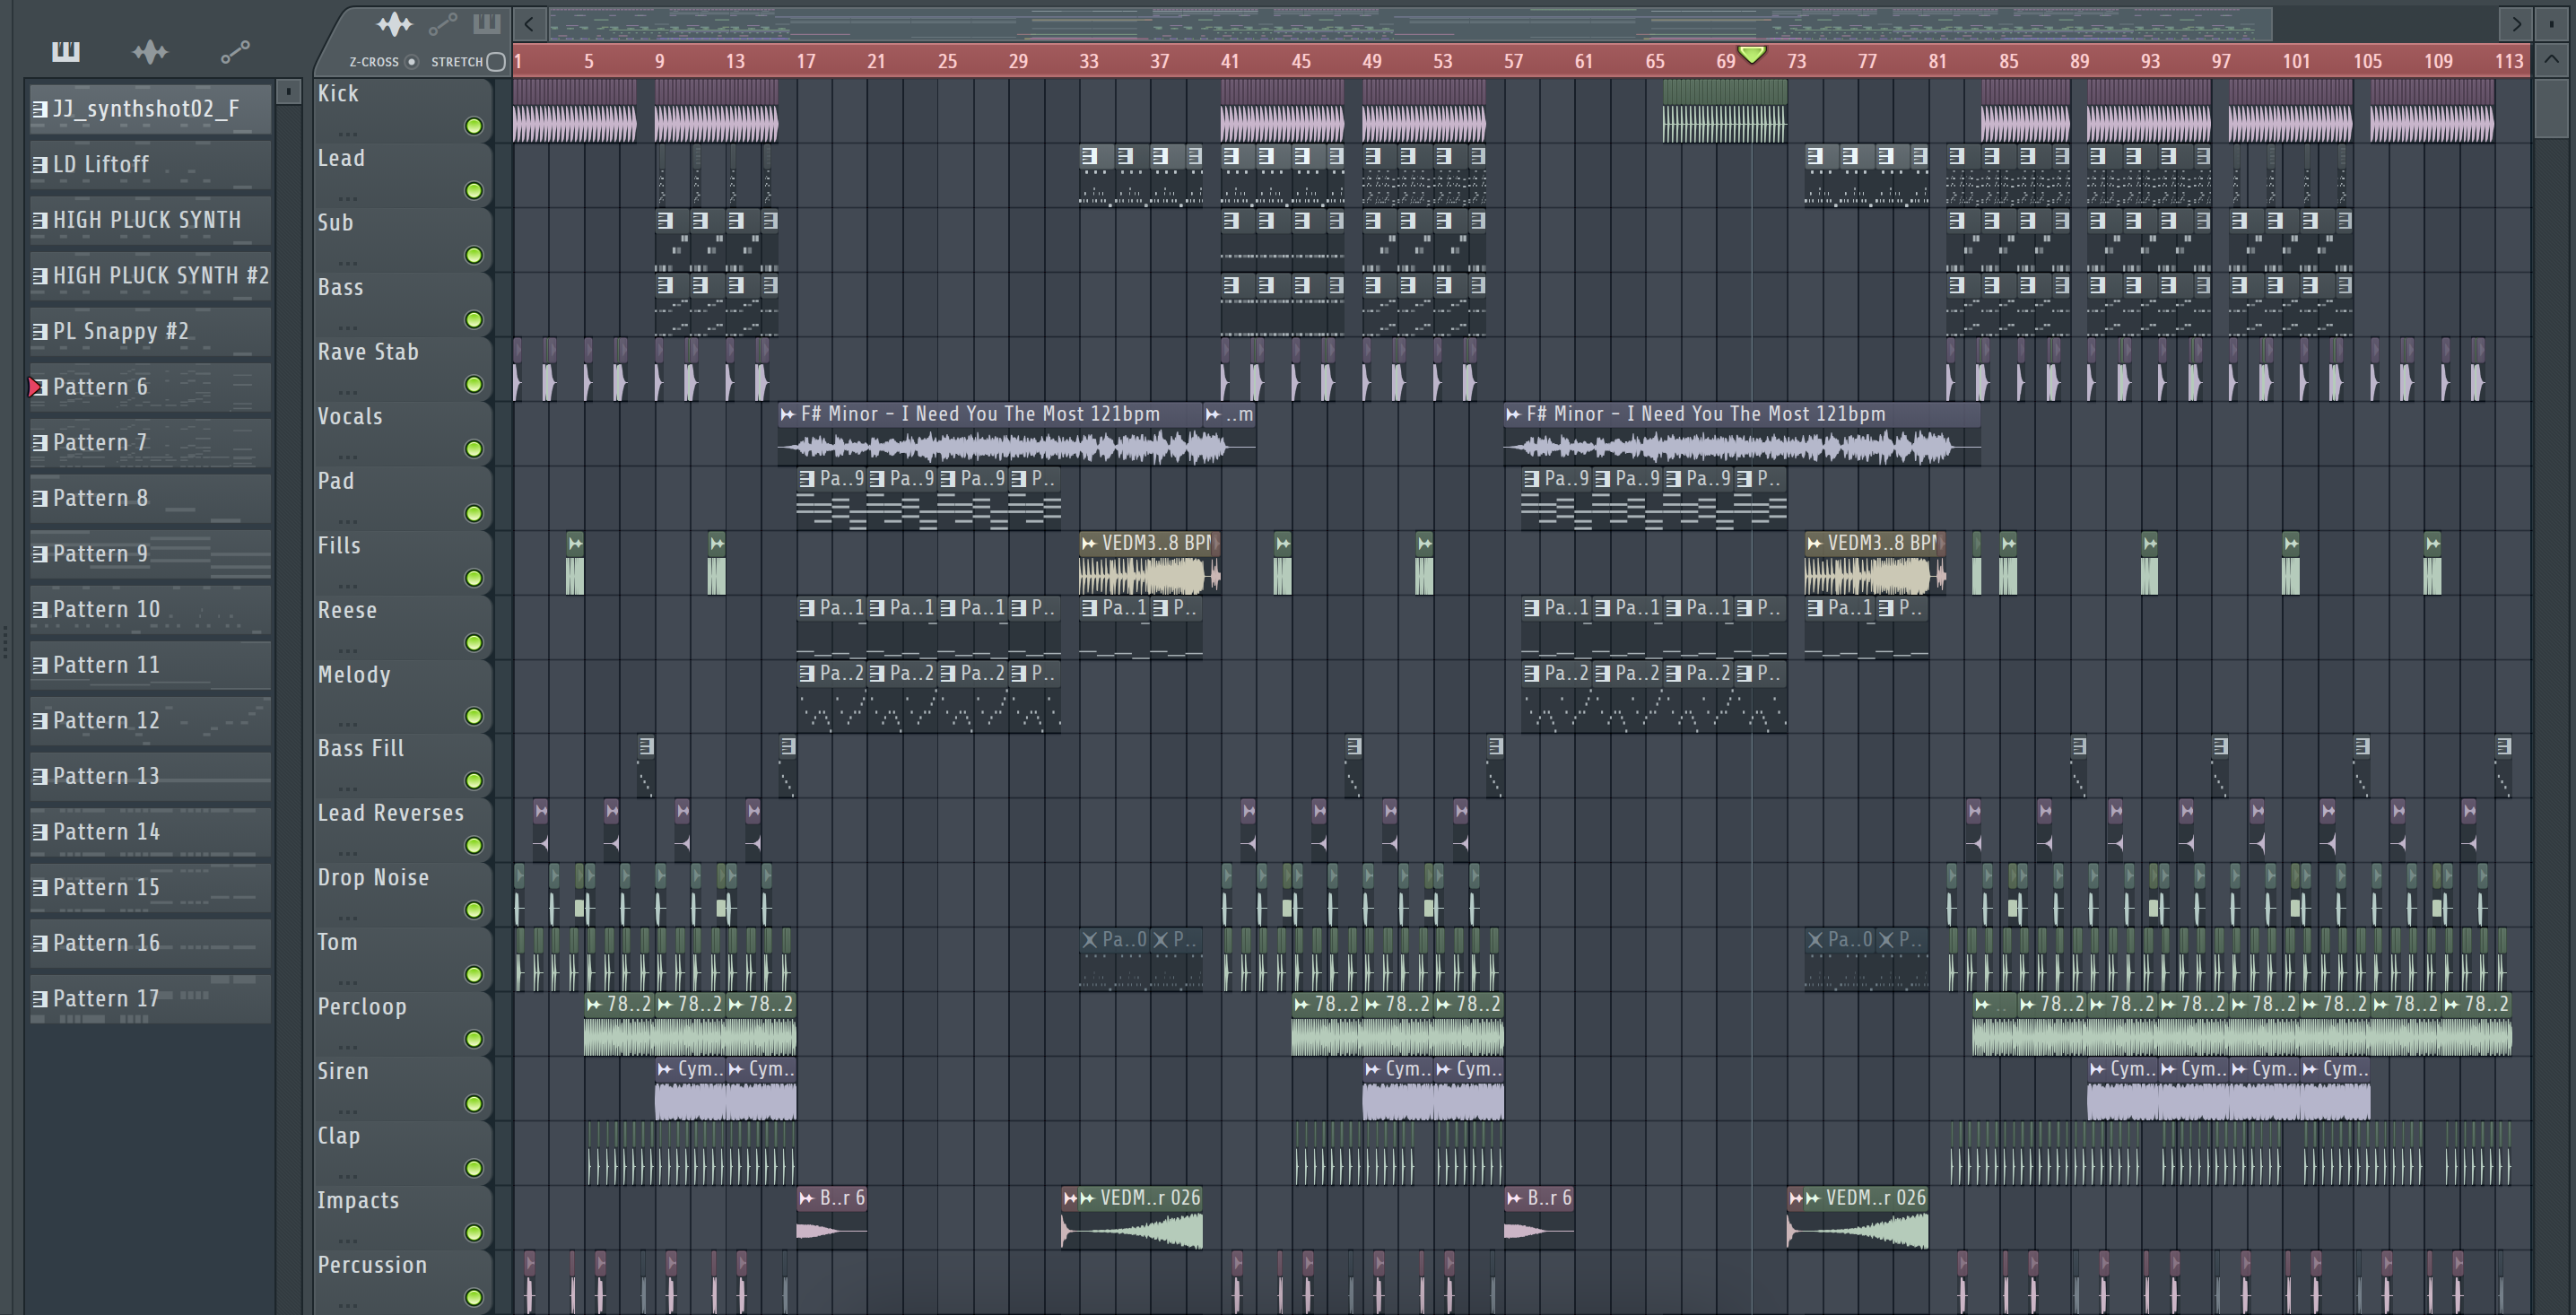Image resolution: width=2576 pixels, height=1315 pixels.
Task: Click the playlist vertical scrollbar up arrow
Action: 2551,60
